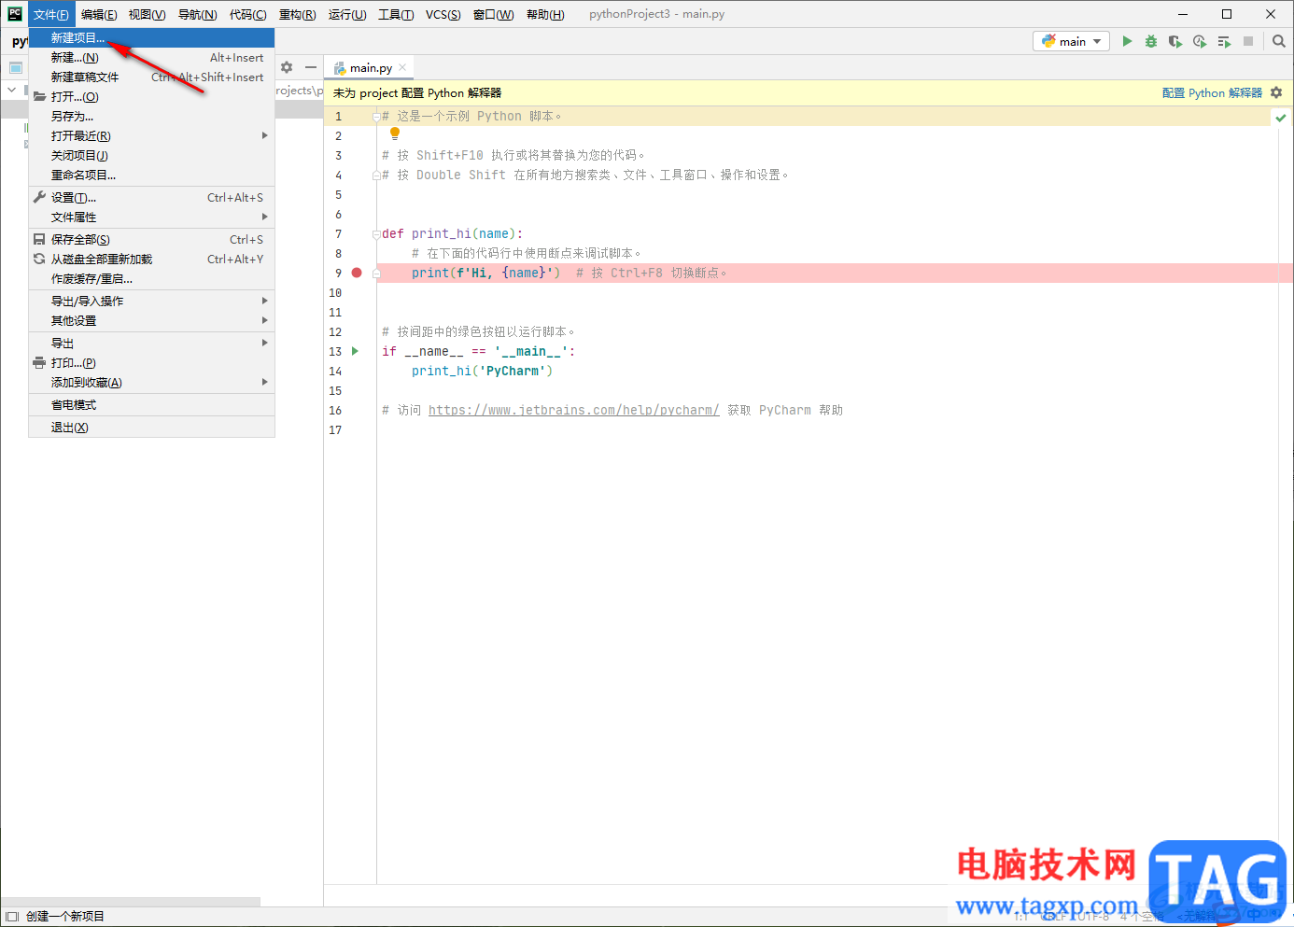Select the main.py editor tab
1294x927 pixels.
click(370, 67)
